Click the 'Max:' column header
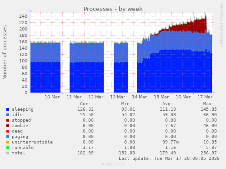This screenshot has width=226, height=169. pyautogui.click(x=208, y=104)
